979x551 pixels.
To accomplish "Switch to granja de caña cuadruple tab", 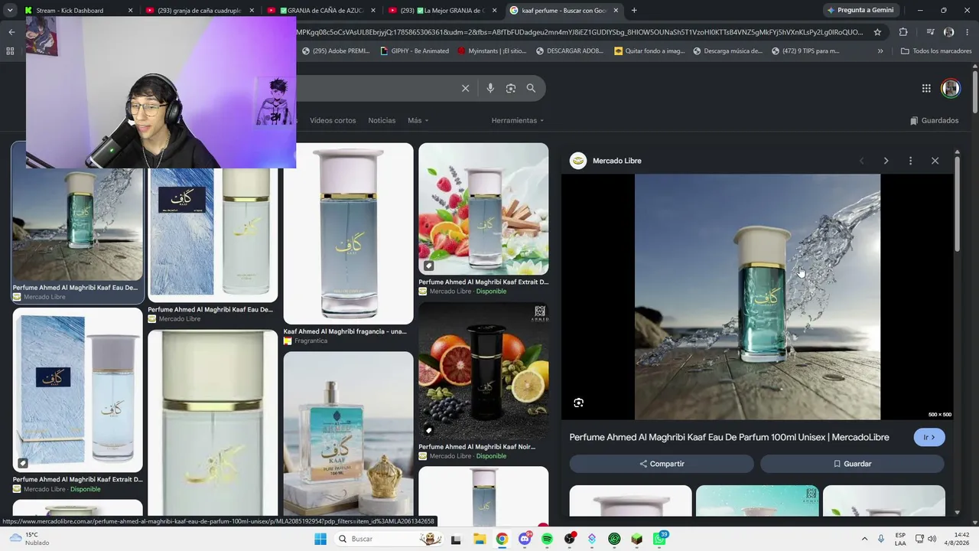I will (x=200, y=11).
